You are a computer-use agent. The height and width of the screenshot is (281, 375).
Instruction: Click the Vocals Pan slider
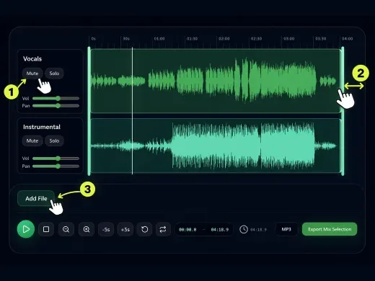(56, 106)
